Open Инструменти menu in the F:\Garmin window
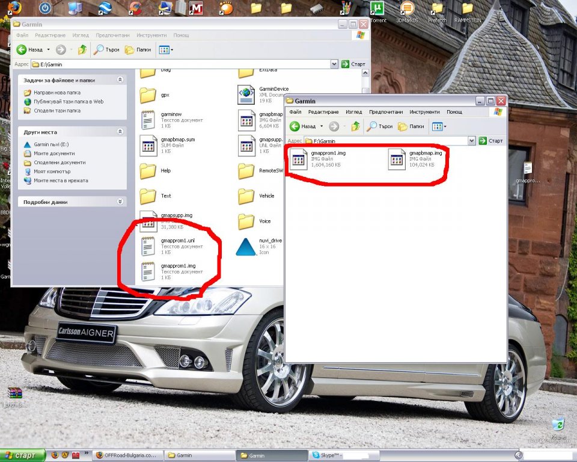 coord(424,112)
